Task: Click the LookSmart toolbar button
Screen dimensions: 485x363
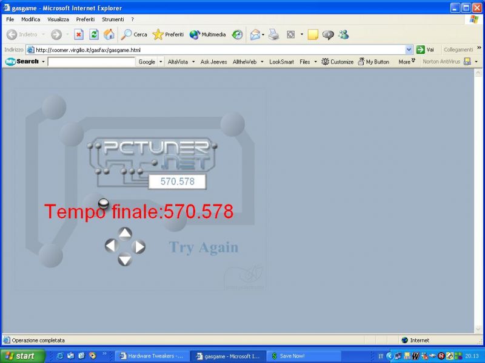Action: (x=281, y=62)
